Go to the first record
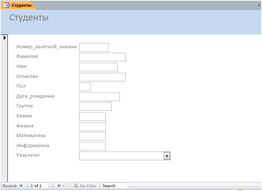The height and width of the screenshot is (191, 262). (21, 186)
